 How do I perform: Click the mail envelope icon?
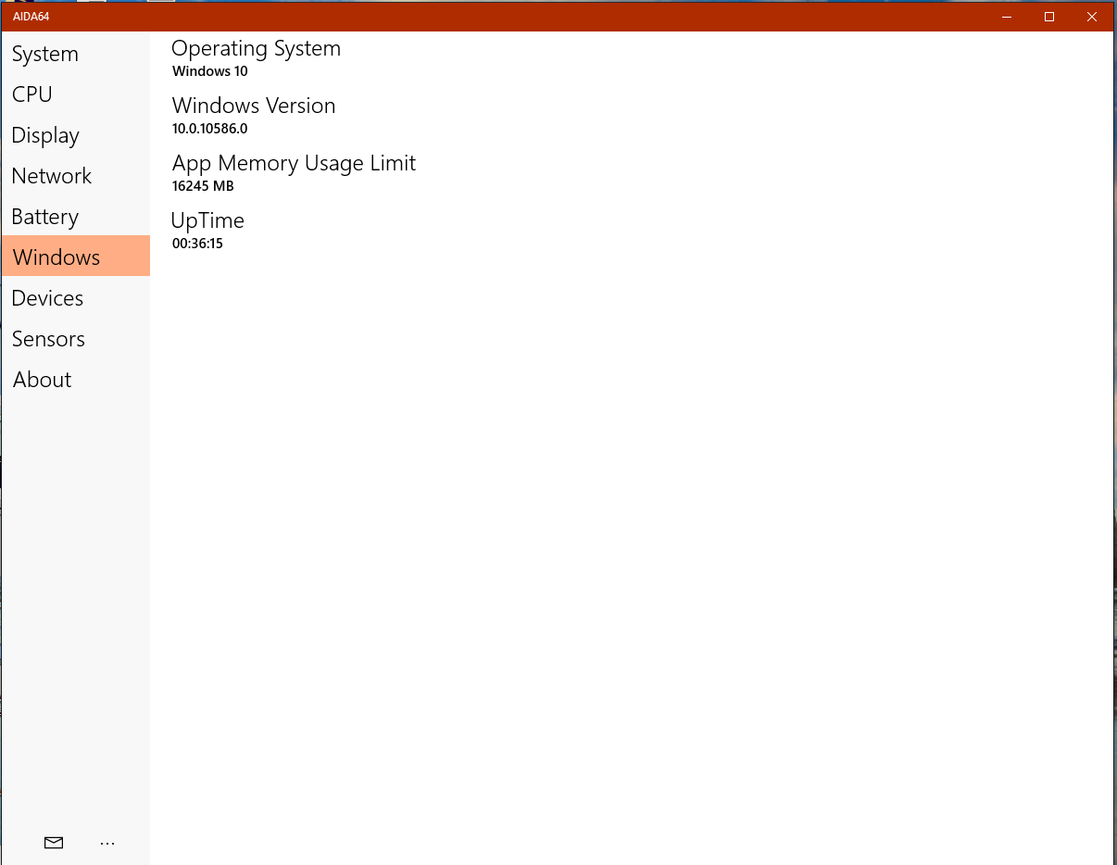[x=54, y=843]
